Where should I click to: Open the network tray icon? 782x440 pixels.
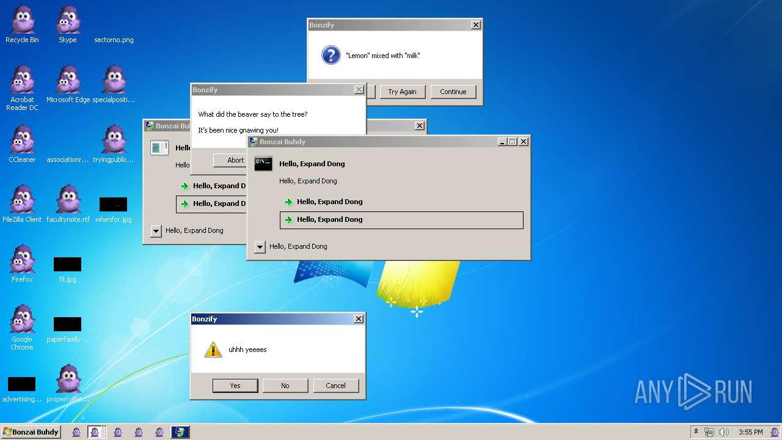point(709,432)
